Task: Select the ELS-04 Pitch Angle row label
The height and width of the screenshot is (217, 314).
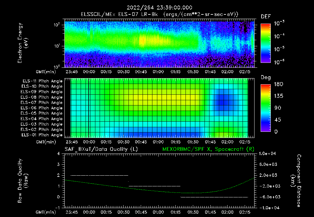Action: 41,119
